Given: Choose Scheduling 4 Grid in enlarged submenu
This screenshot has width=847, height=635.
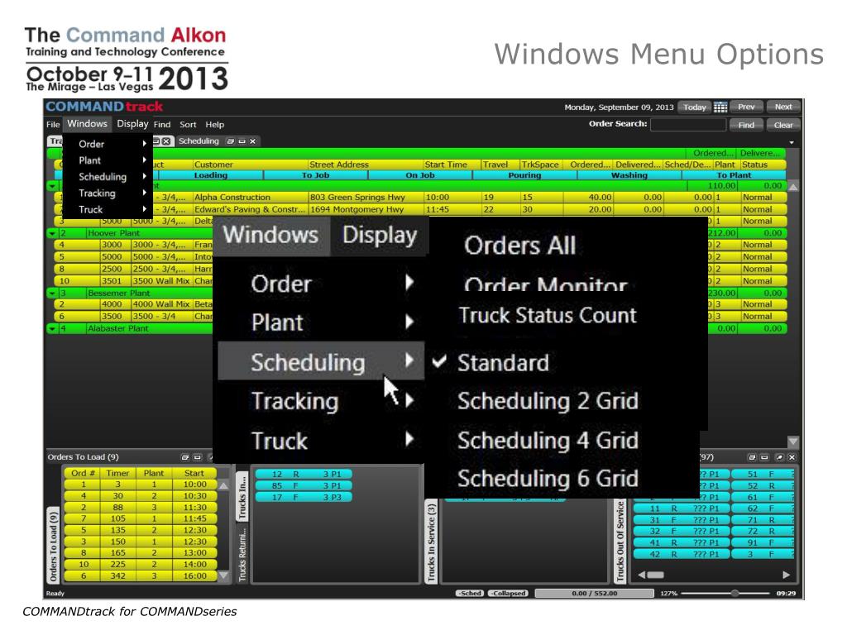Looking at the screenshot, I should click(548, 441).
